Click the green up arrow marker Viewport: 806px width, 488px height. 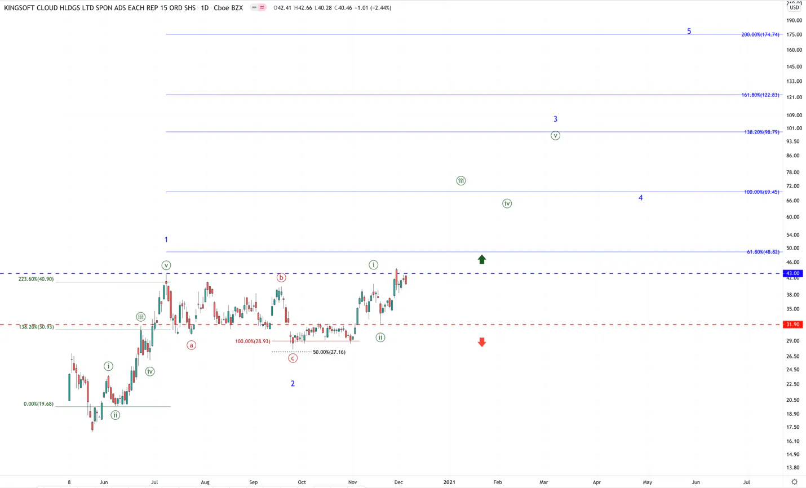(x=482, y=259)
